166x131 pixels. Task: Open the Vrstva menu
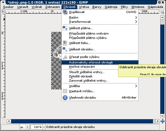tap(84, 7)
